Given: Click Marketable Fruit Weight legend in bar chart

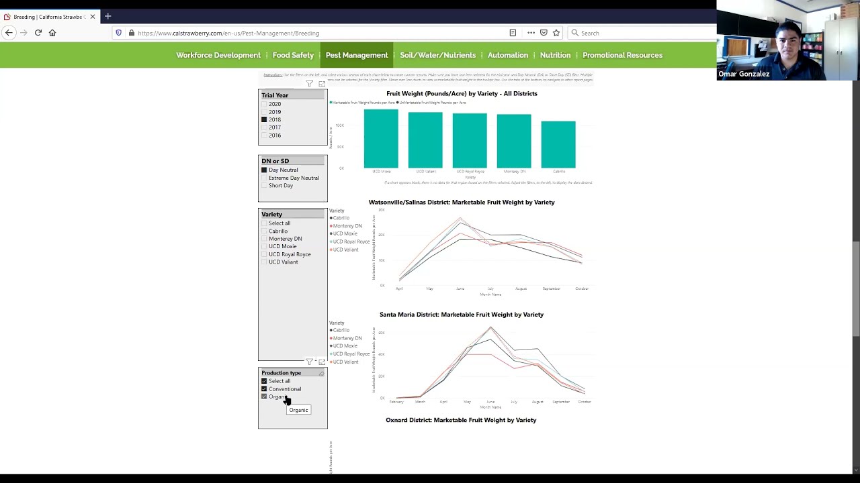Looking at the screenshot, I should click(362, 103).
